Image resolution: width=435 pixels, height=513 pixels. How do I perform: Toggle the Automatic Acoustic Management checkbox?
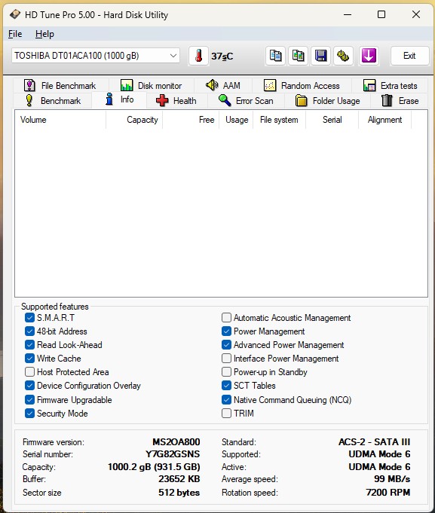[226, 318]
